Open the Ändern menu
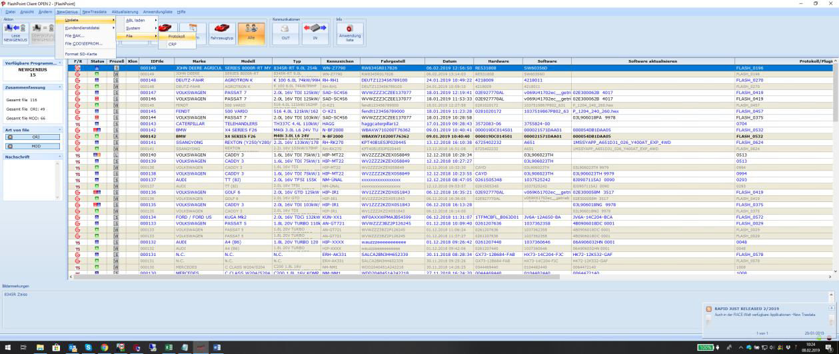 point(45,12)
